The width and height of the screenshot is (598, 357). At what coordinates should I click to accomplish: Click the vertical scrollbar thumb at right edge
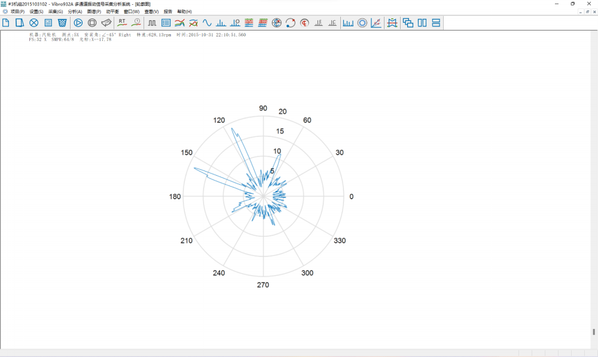[594, 332]
